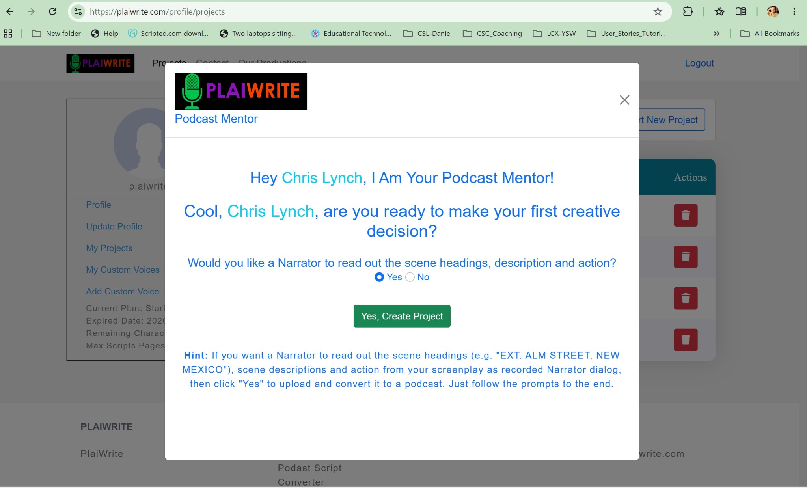Click the PLAIWRITE footer heading
This screenshot has width=807, height=488.
point(106,427)
